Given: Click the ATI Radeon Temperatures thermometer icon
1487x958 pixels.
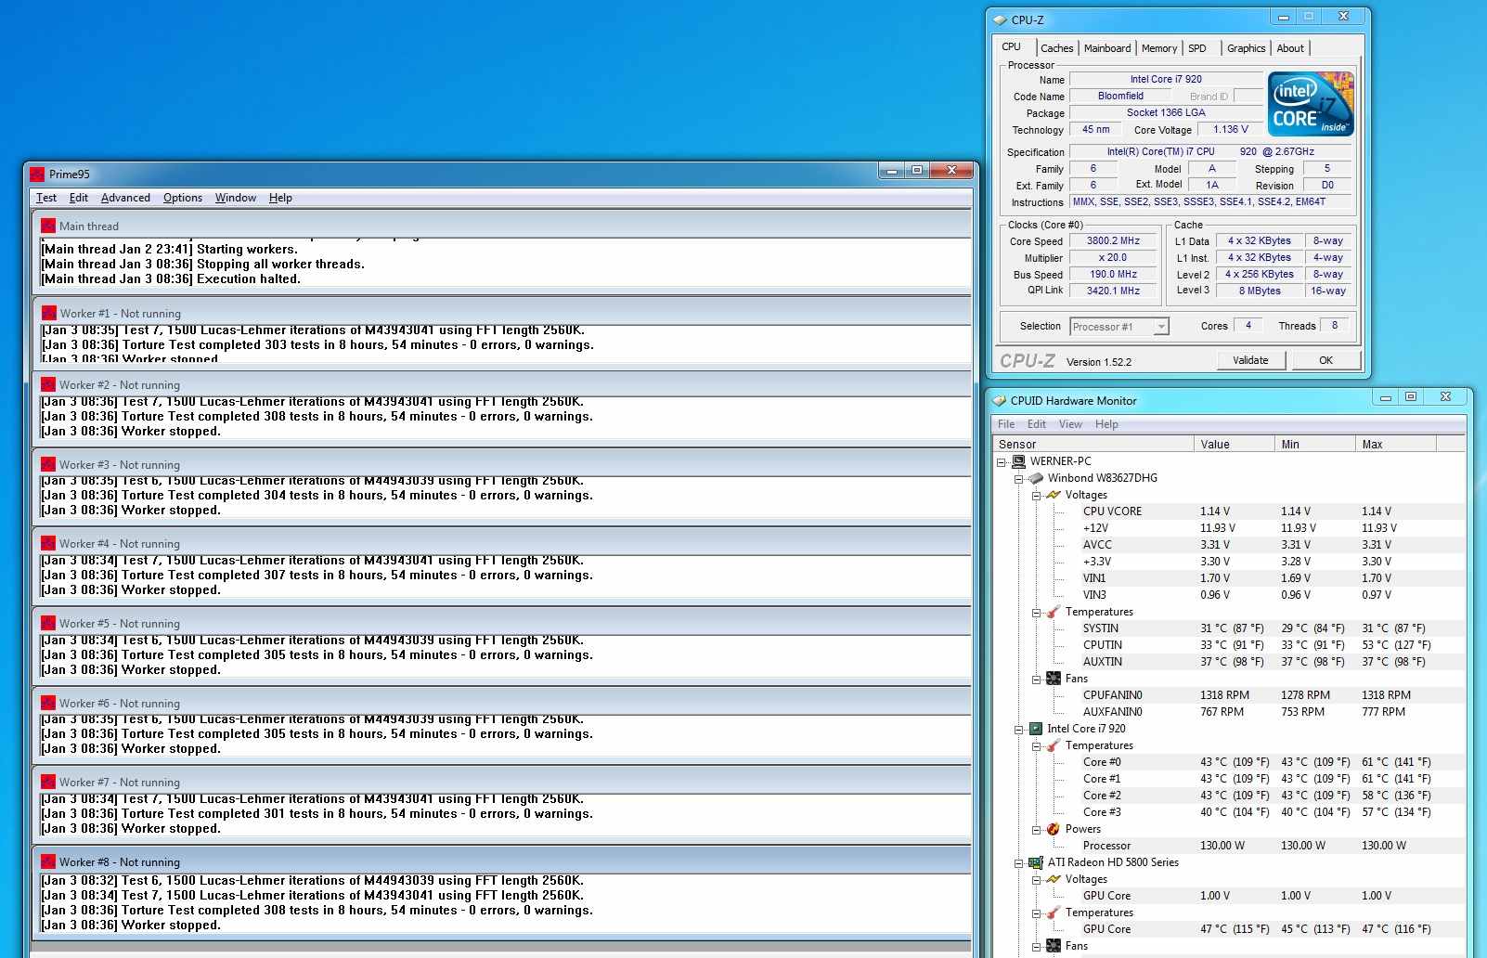Looking at the screenshot, I should [1054, 913].
